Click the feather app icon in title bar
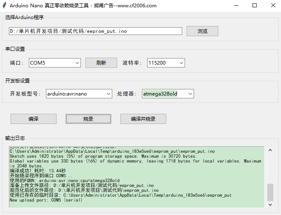The image size is (281, 215). click(x=4, y=6)
